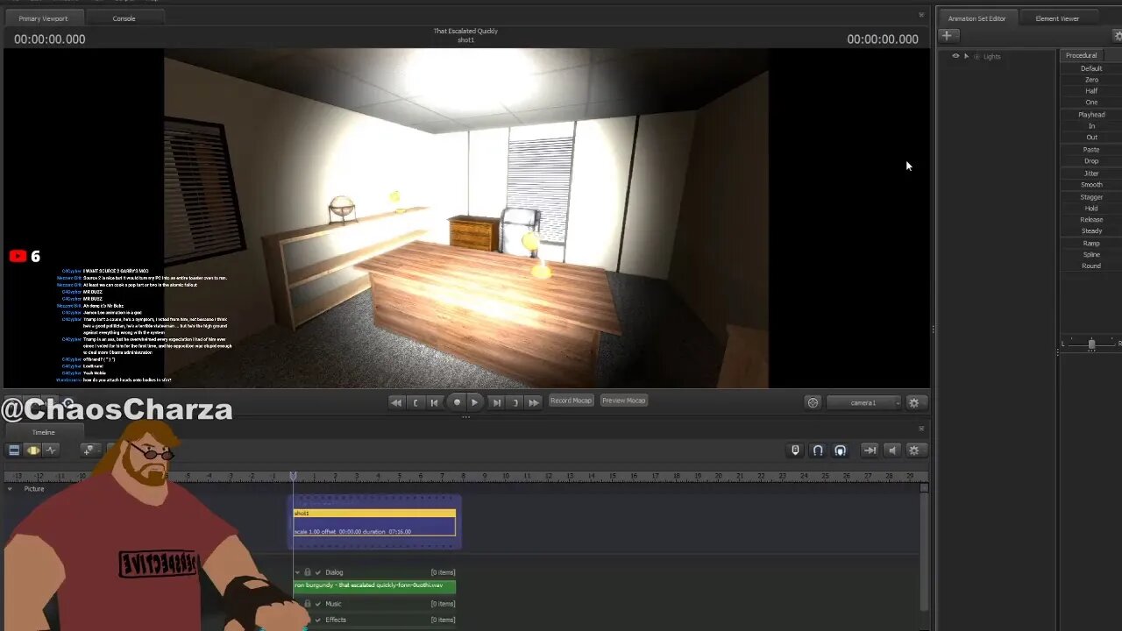The width and height of the screenshot is (1122, 631).
Task: Step back one frame
Action: pyautogui.click(x=434, y=402)
